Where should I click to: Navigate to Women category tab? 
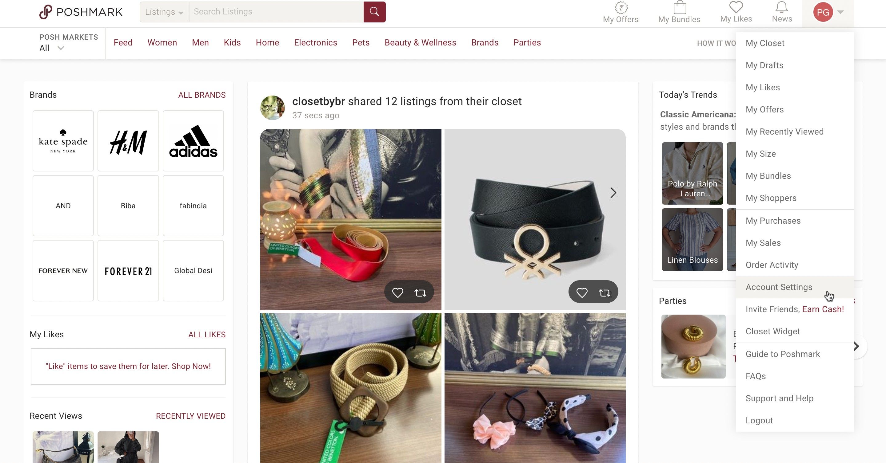[161, 42]
